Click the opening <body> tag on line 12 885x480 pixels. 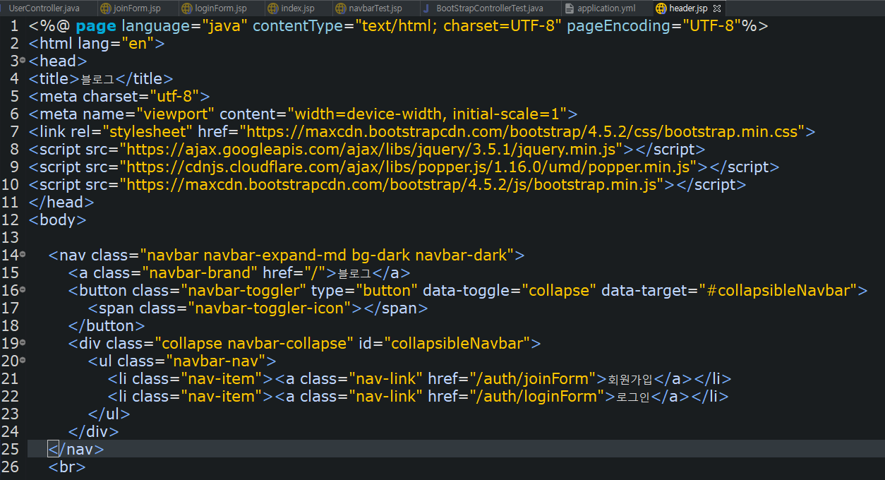click(x=57, y=220)
